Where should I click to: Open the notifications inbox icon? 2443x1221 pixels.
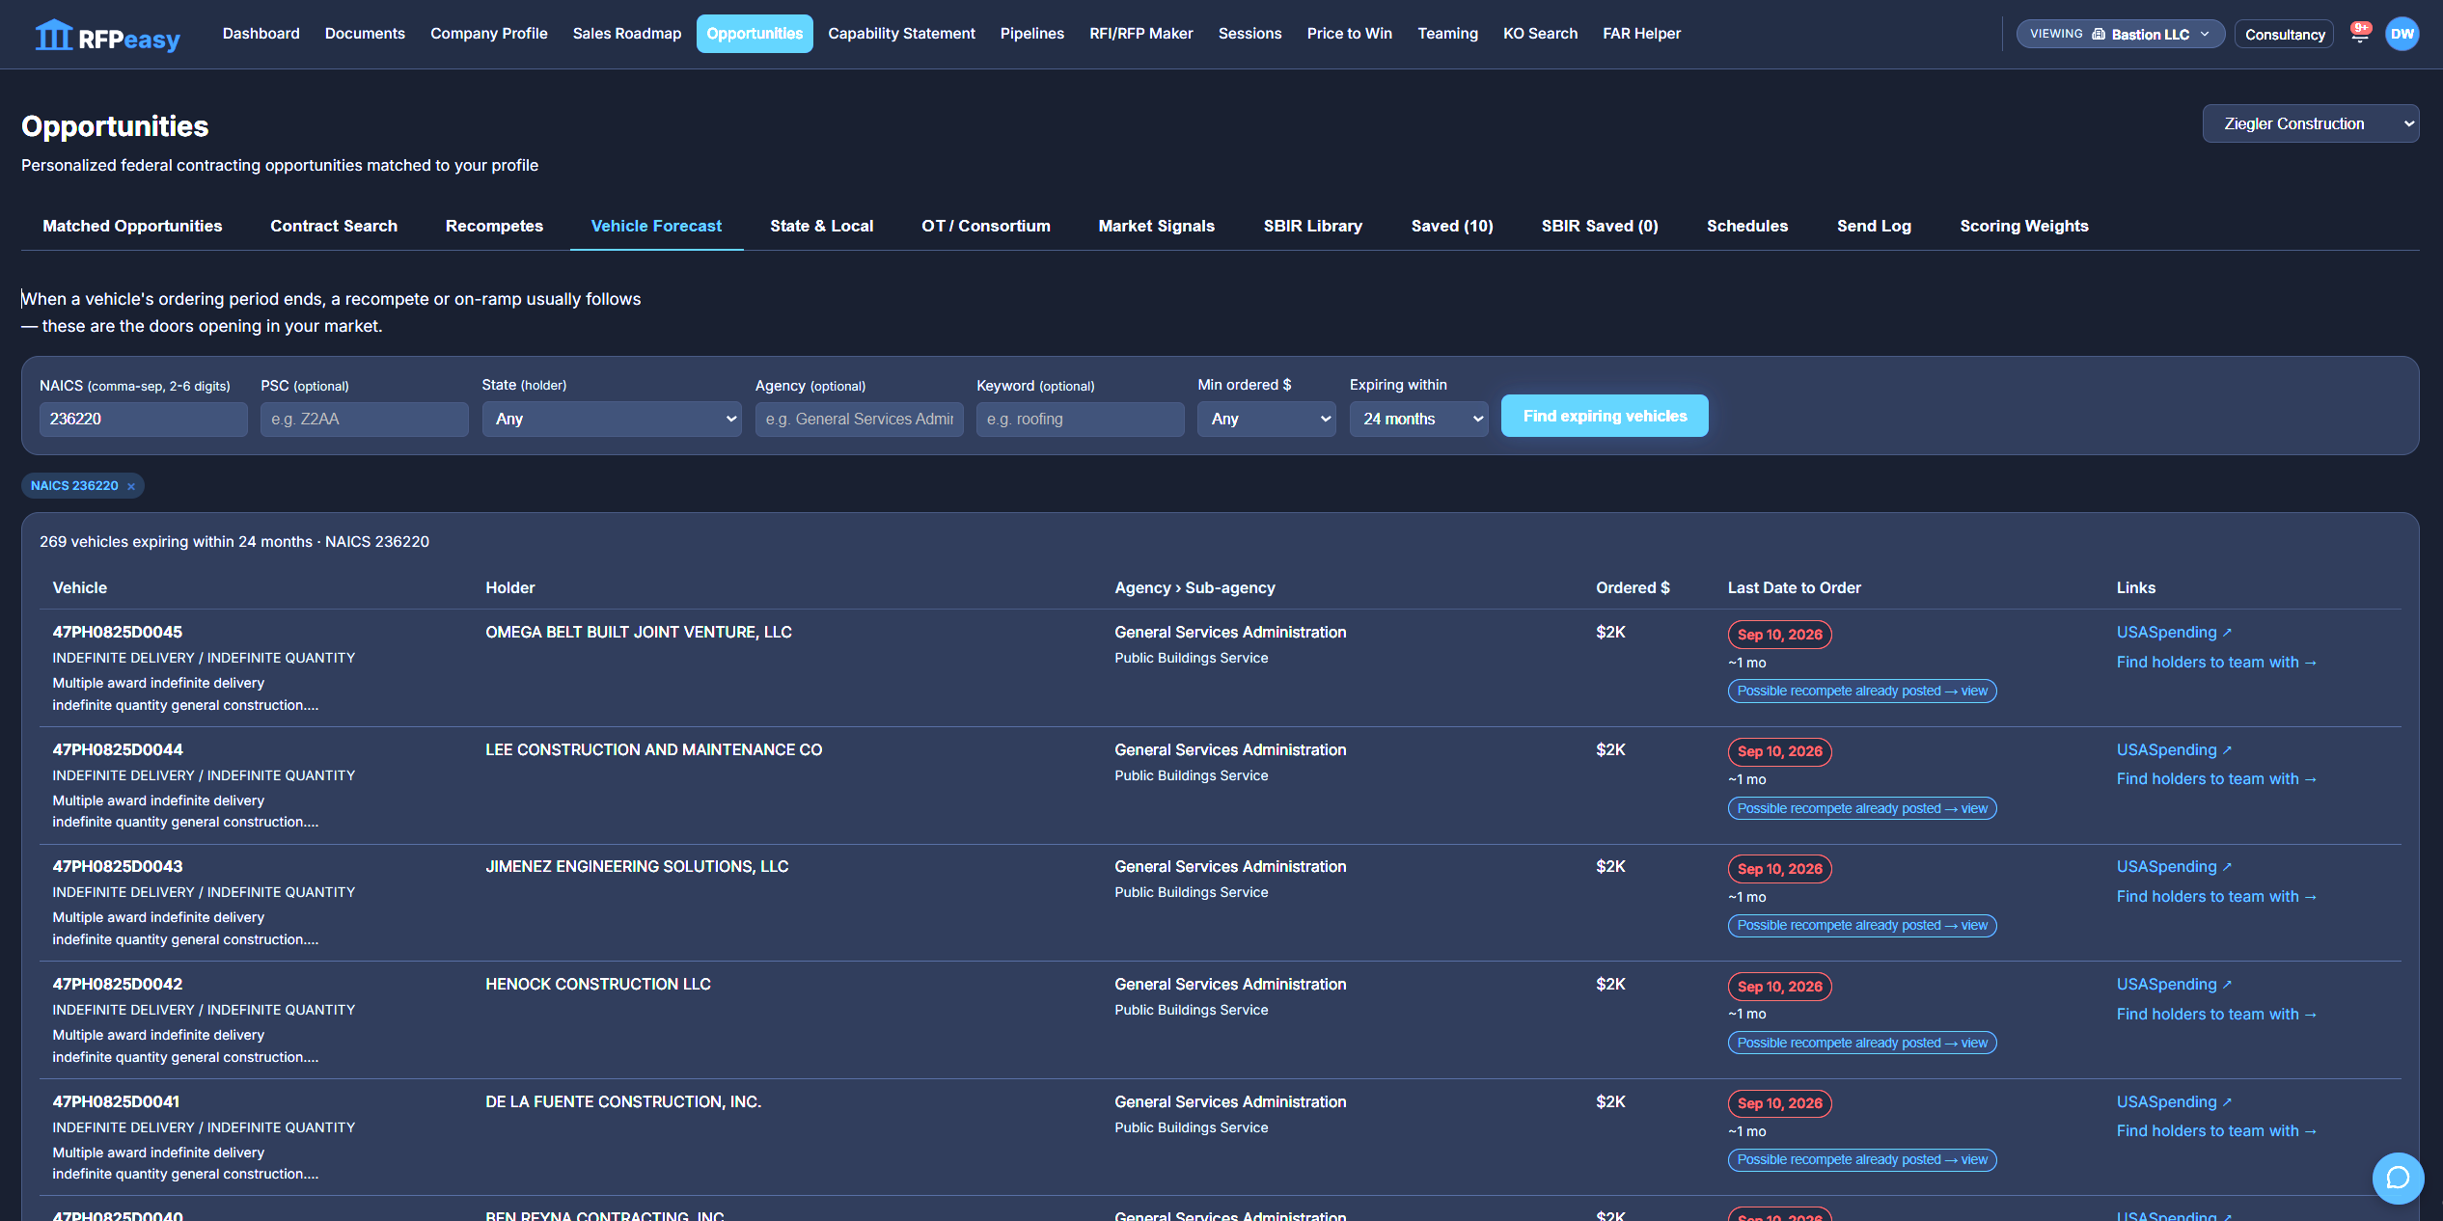pyautogui.click(x=2360, y=35)
